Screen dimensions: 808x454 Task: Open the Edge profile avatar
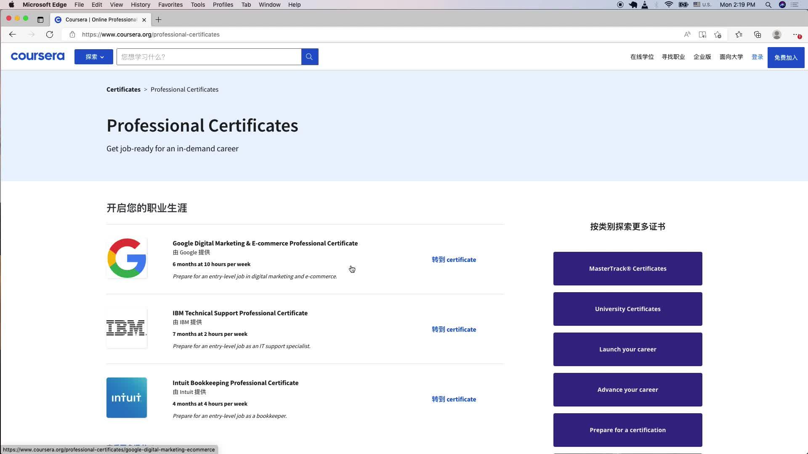point(777,34)
